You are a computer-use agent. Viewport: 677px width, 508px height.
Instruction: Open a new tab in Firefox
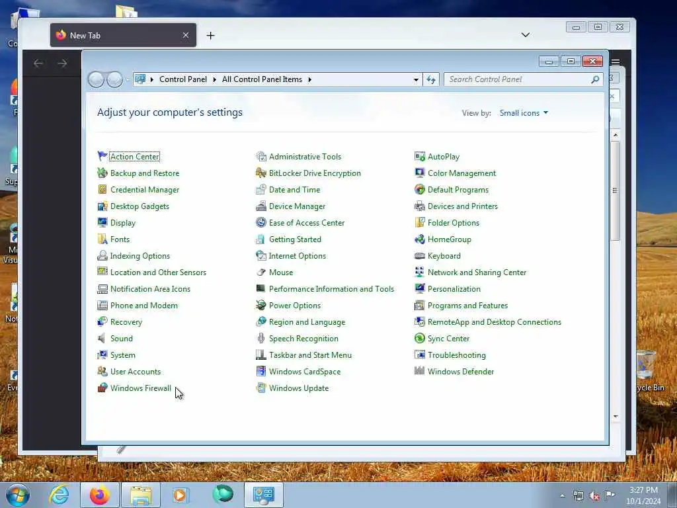(x=210, y=36)
